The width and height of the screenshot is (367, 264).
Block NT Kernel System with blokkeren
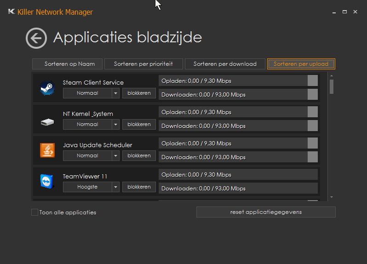click(x=139, y=125)
